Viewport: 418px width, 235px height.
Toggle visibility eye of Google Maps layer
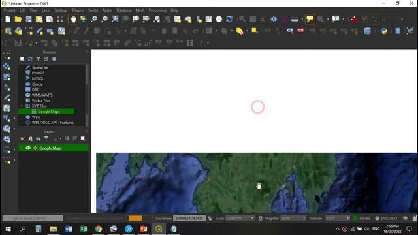coord(28,148)
